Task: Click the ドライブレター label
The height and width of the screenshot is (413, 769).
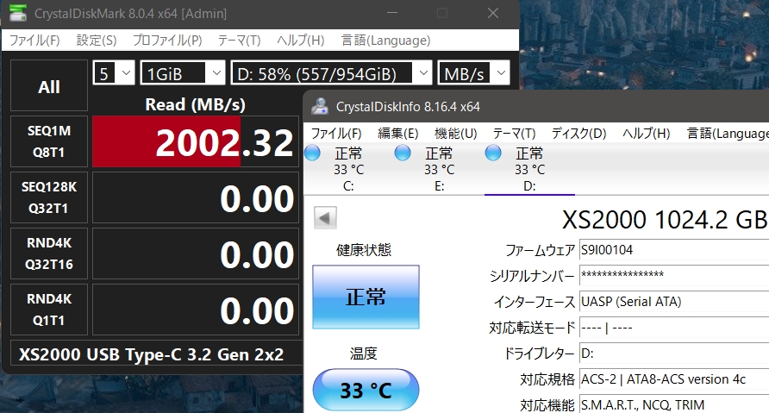Action: pyautogui.click(x=540, y=354)
